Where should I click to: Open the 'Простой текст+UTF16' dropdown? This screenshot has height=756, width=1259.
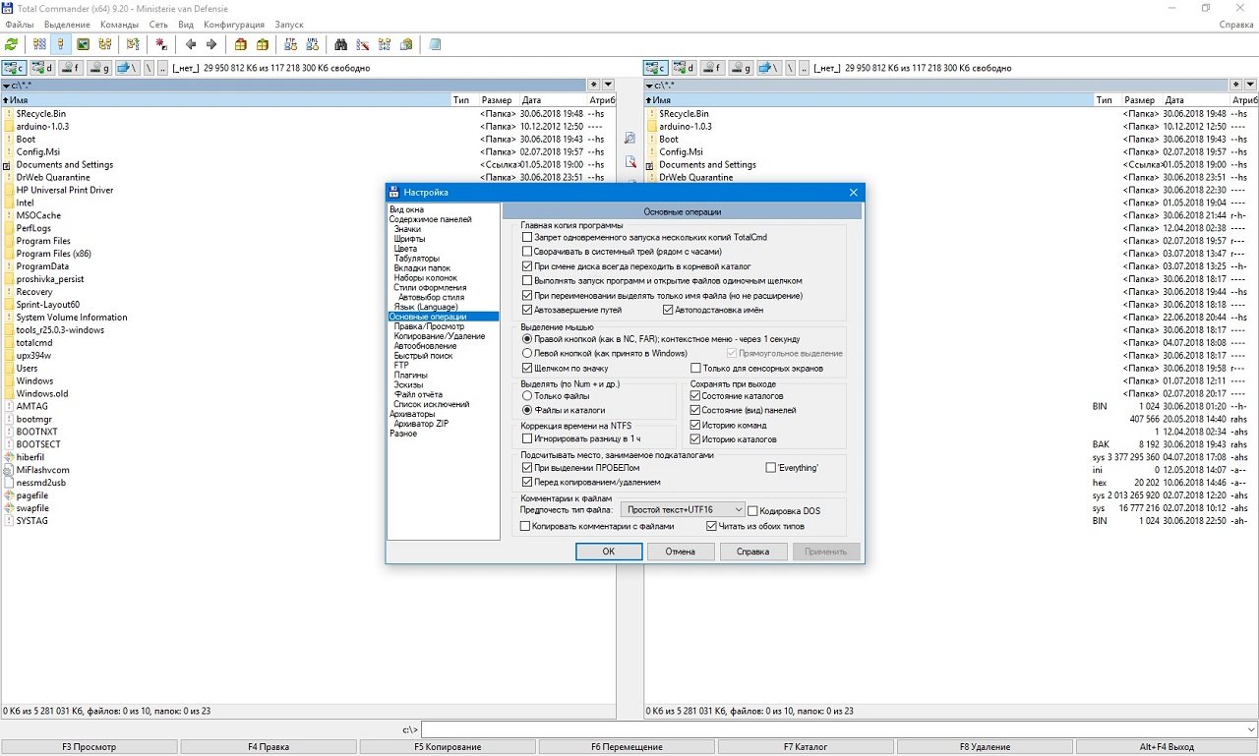[x=683, y=510]
